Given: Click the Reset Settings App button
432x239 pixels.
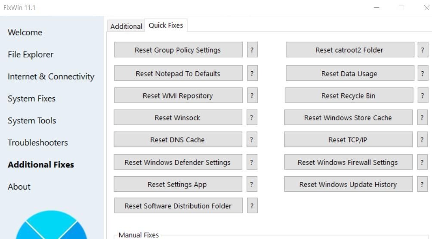Looking at the screenshot, I should pyautogui.click(x=178, y=184).
